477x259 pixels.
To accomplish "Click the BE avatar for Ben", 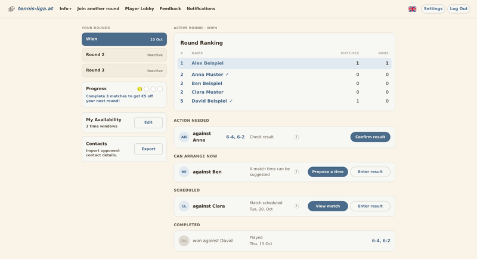I will (x=184, y=172).
